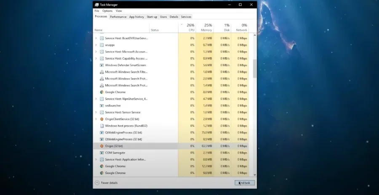Select the "COM Surrogate" process name
The image size is (379, 195).
tap(115, 153)
